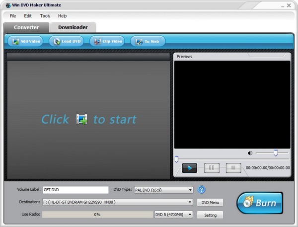Click the Volume Label input field
298x227 pixels.
75,190
